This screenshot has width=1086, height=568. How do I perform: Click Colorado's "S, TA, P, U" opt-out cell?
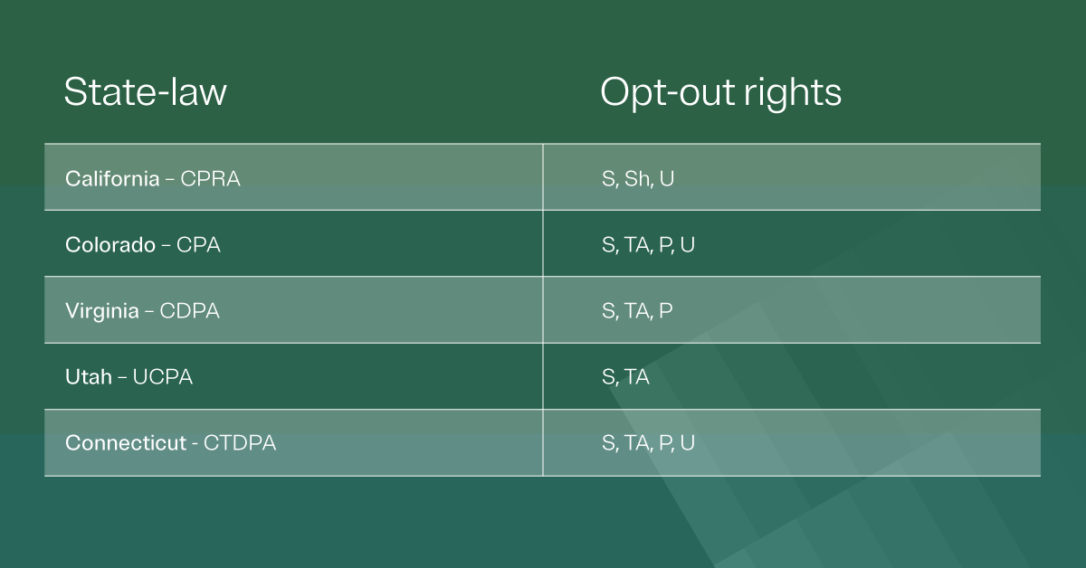pyautogui.click(x=648, y=244)
